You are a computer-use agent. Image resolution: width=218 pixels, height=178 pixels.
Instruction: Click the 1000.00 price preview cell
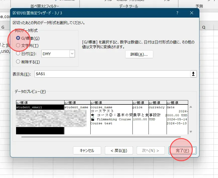(140, 119)
